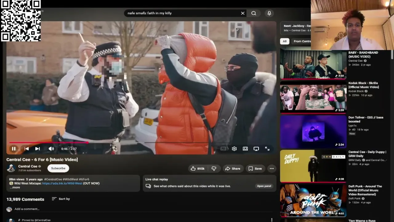Open the #CentralCee hashtag
The width and height of the screenshot is (394, 222).
click(53, 179)
